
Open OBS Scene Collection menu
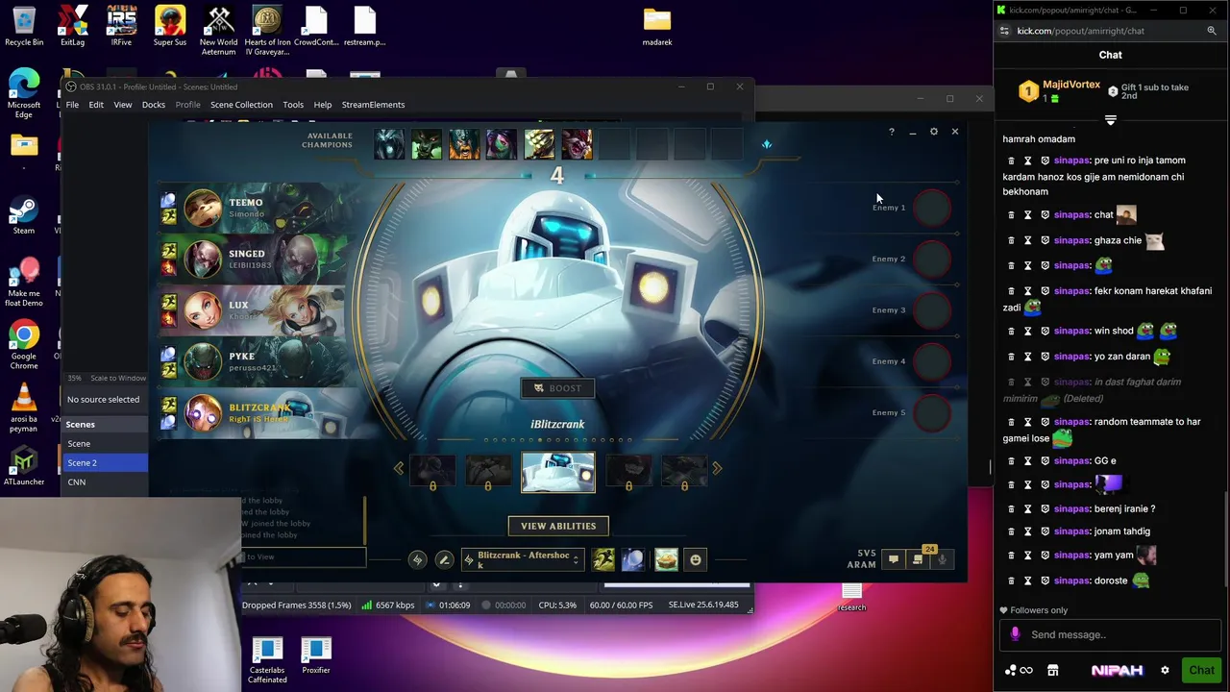[241, 105]
